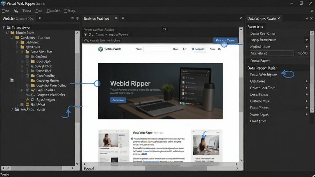Click the star icon on the 'Soasp Reck' row
This screenshot has height=177, width=315.
tap(32, 66)
